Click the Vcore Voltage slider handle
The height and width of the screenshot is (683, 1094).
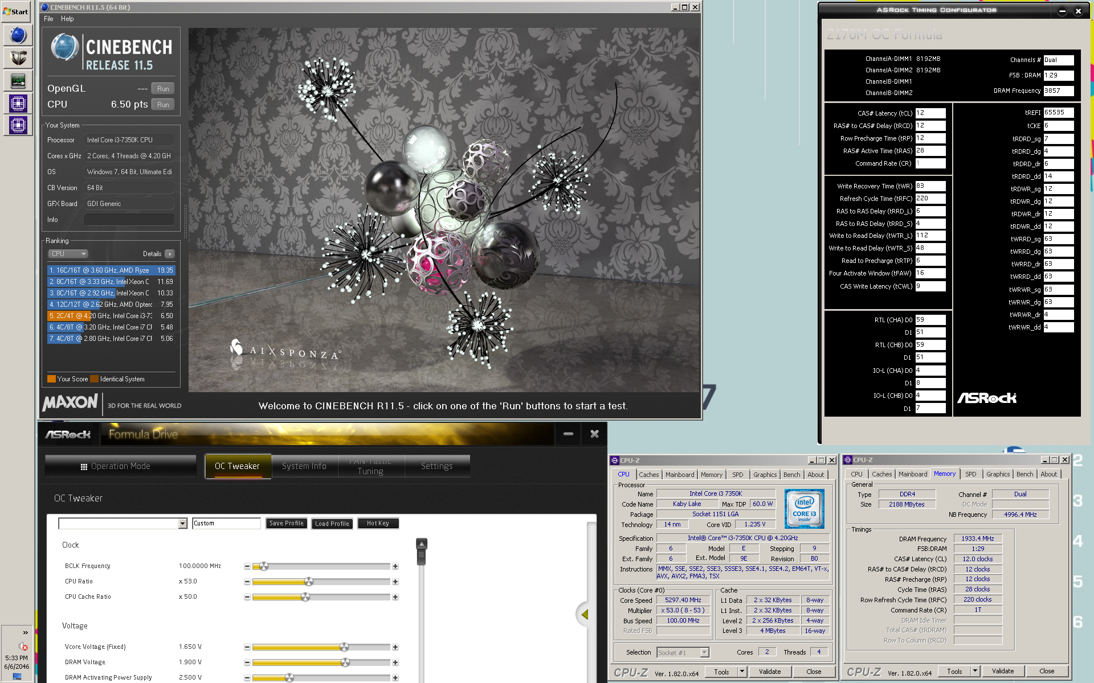coord(344,647)
